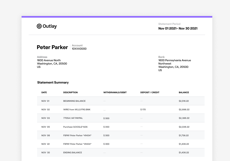Select the statement period date range
This screenshot has width=230, height=161.
pyautogui.click(x=178, y=28)
